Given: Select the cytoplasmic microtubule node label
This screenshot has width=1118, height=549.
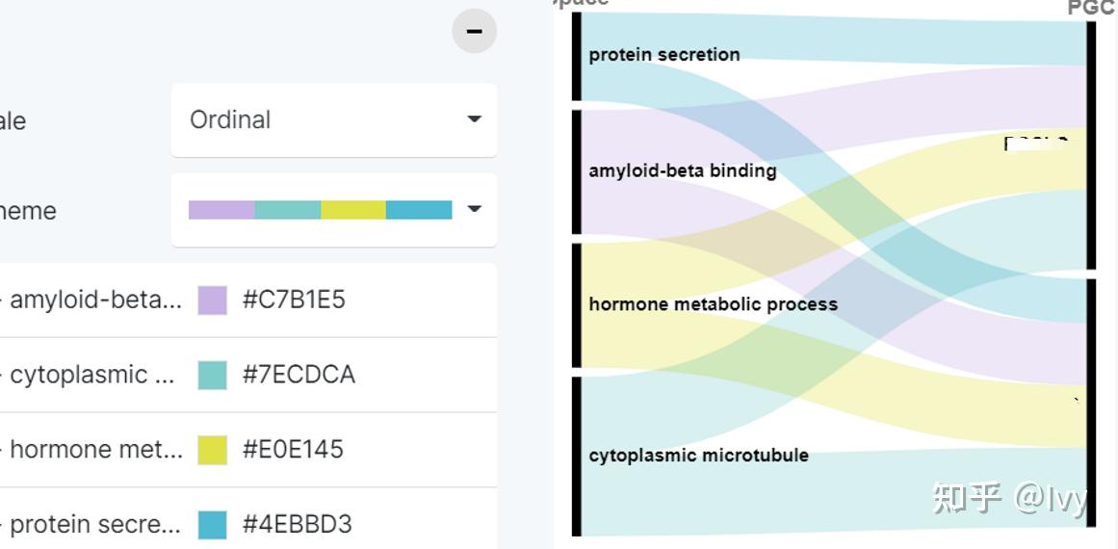Looking at the screenshot, I should coord(699,455).
